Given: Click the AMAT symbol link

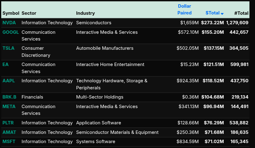Looking at the screenshot, I should [9, 132].
